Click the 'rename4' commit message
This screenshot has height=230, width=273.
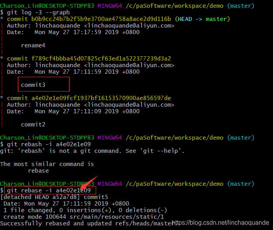pos(33,45)
